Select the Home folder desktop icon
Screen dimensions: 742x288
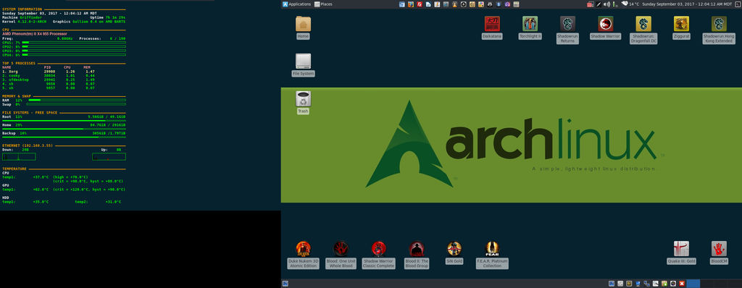pos(303,27)
